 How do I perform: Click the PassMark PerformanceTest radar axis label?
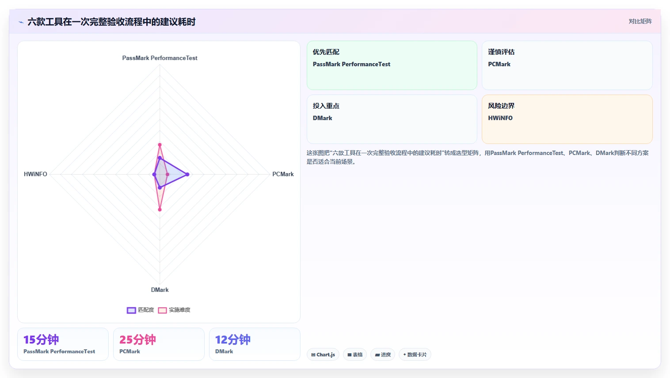coord(160,58)
